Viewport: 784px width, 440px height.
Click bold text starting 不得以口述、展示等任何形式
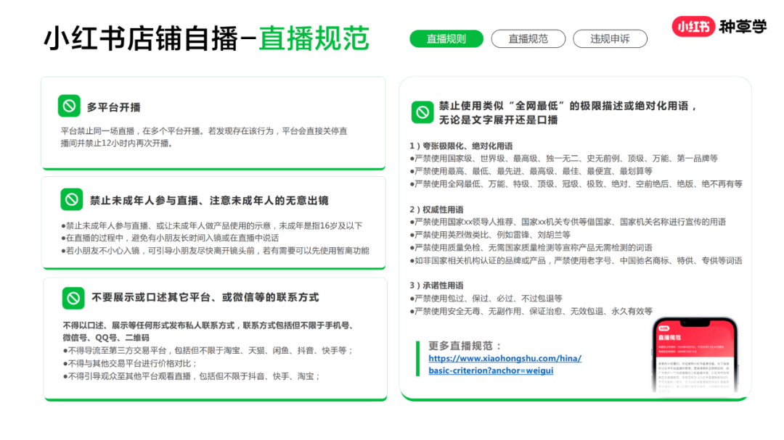[x=208, y=331]
